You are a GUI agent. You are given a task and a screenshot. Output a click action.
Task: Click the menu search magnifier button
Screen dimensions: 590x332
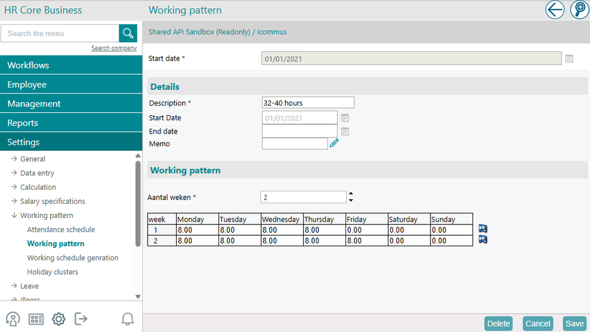pyautogui.click(x=128, y=33)
